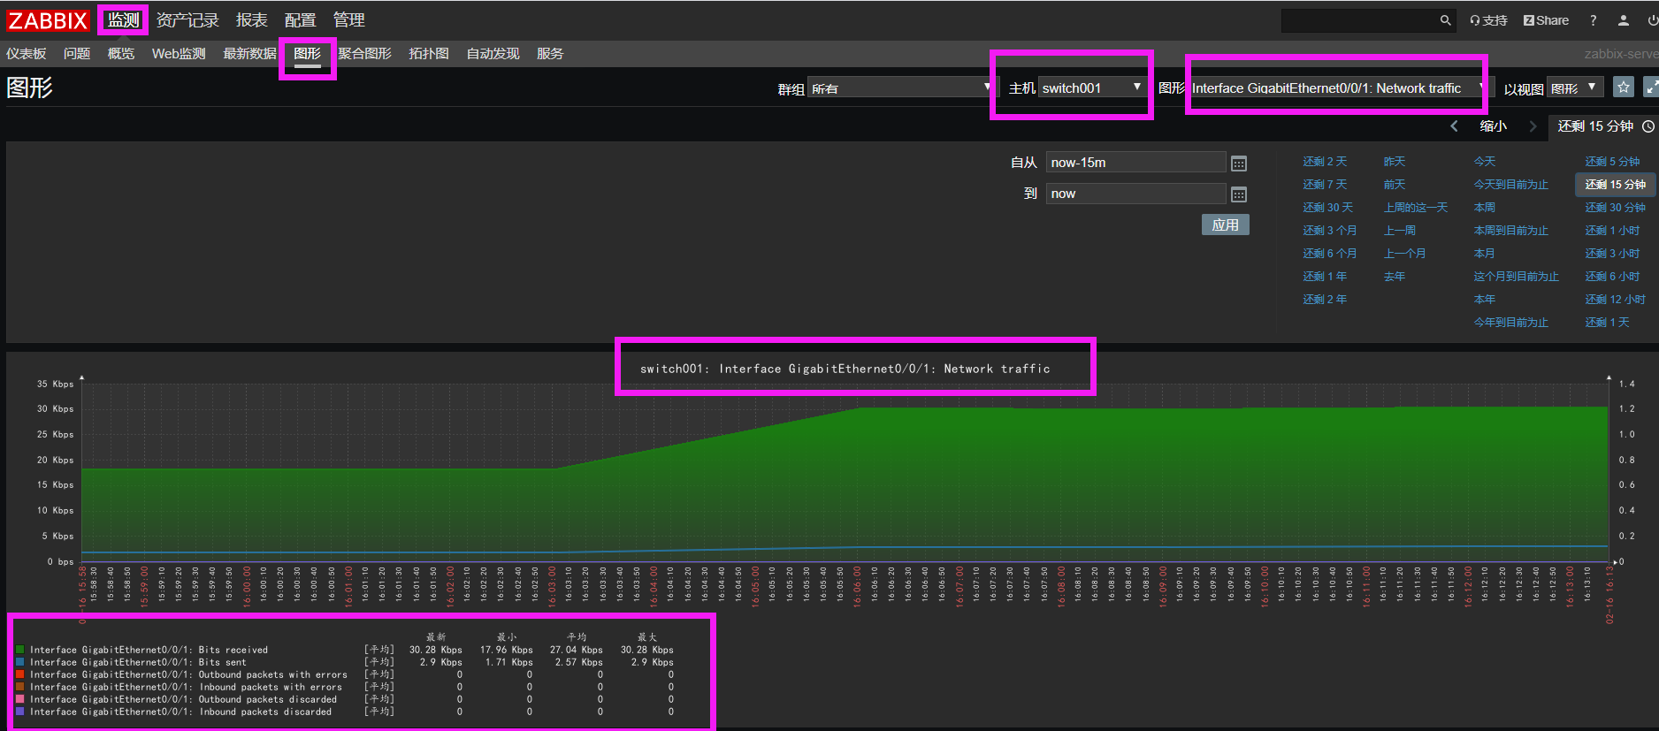1659x731 pixels.
Task: Click the top search box
Action: click(1359, 20)
